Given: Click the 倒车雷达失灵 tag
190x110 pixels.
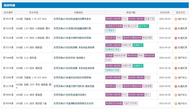Looking at the screenshot, I should click(130, 26).
